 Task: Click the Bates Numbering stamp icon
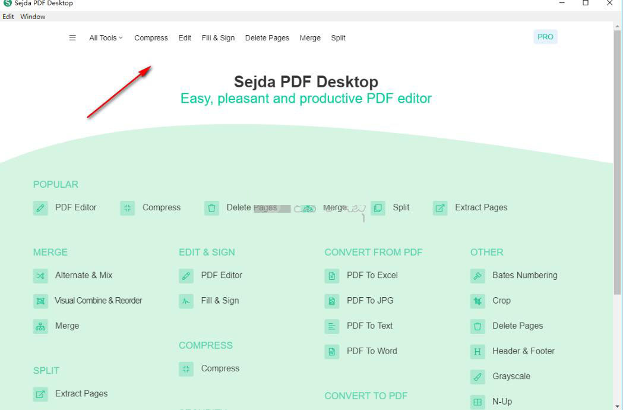477,276
